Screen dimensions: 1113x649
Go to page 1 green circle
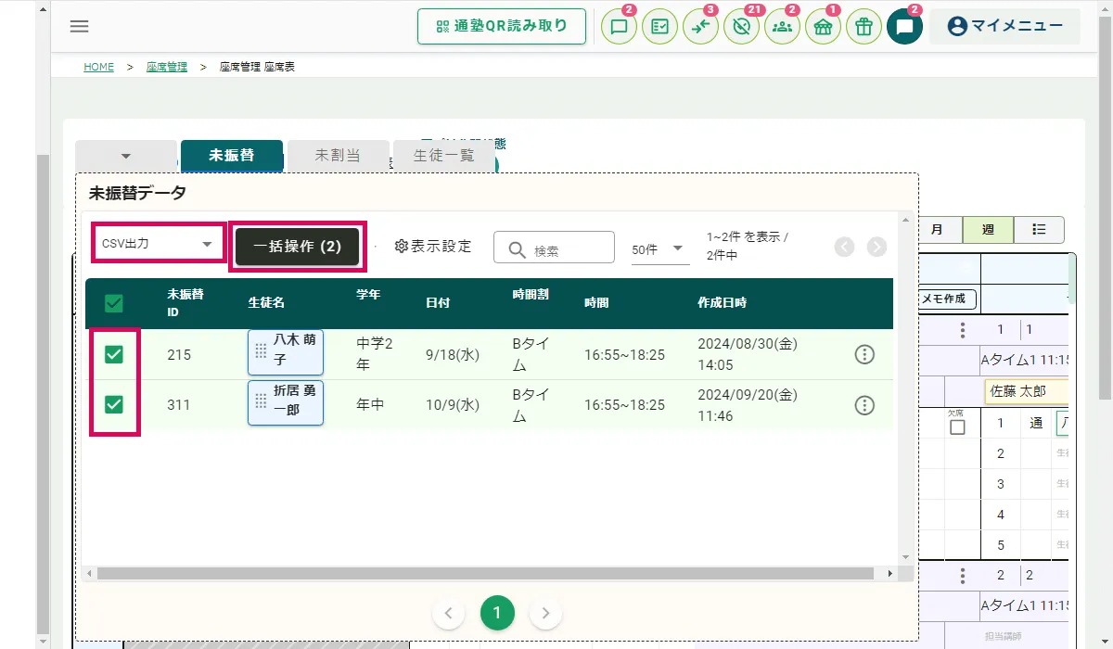(497, 613)
